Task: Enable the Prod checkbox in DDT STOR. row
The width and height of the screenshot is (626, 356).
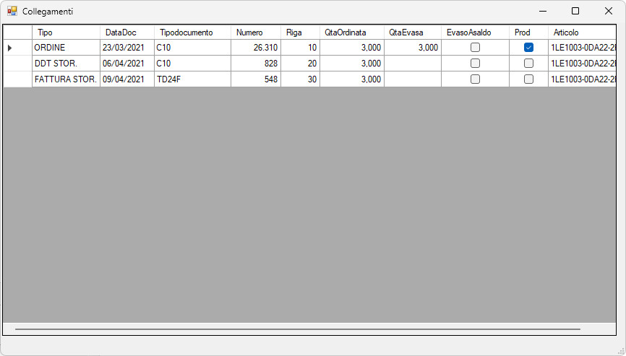Action: pyautogui.click(x=528, y=64)
